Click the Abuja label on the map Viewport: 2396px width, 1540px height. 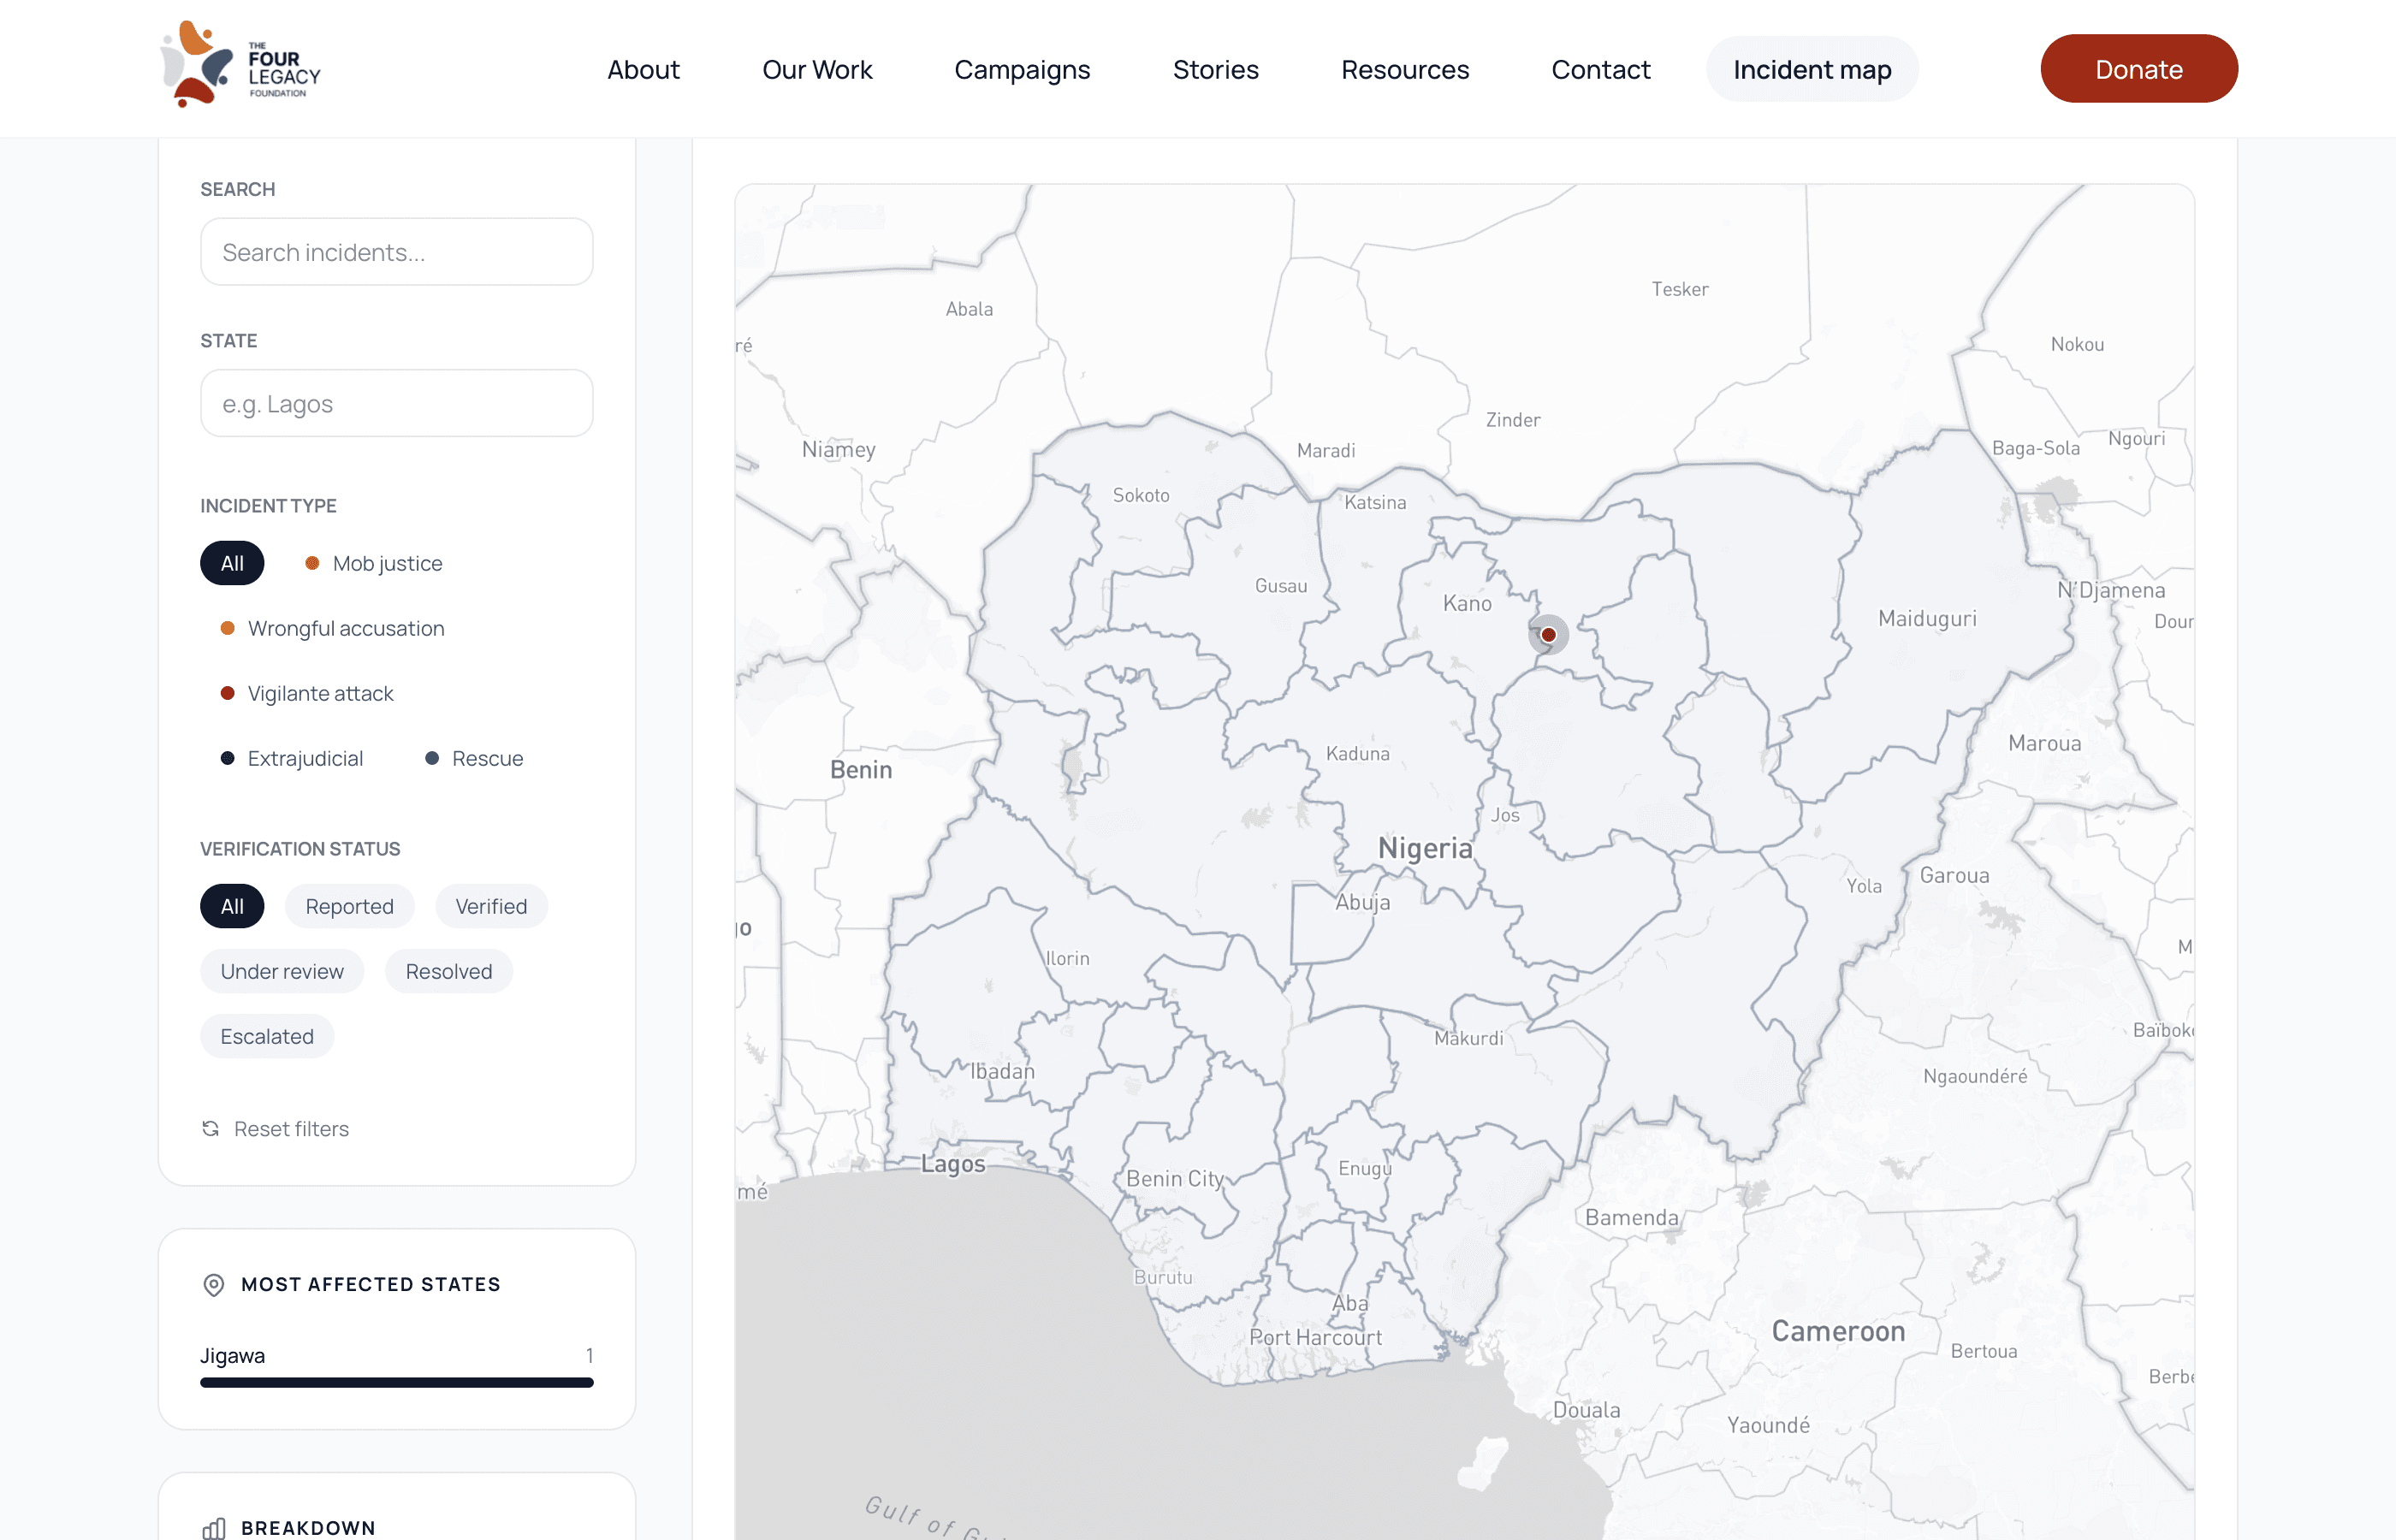(x=1363, y=903)
